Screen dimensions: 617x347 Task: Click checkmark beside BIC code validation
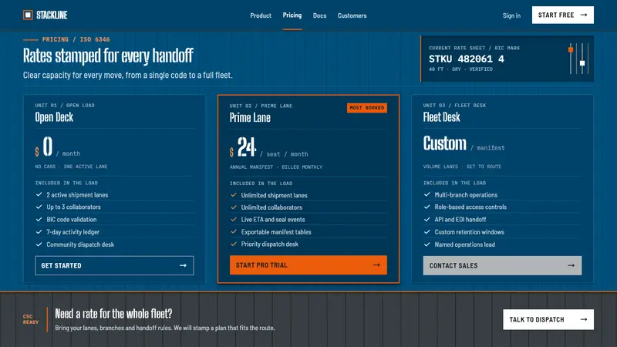(x=39, y=219)
